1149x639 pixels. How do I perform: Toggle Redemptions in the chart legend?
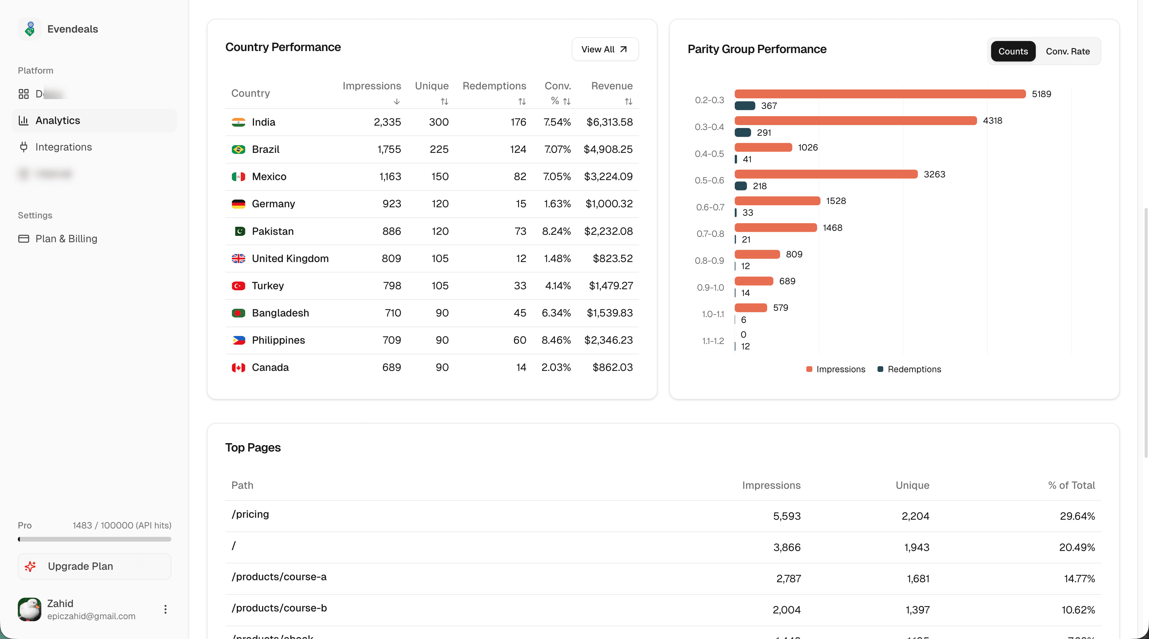pos(909,369)
